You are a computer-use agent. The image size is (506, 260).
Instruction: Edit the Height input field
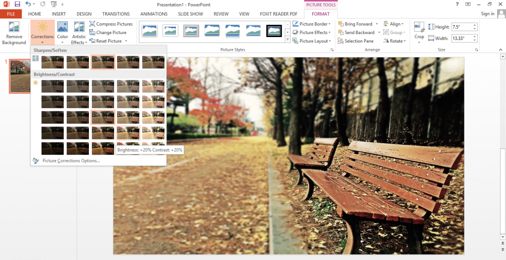tap(462, 27)
